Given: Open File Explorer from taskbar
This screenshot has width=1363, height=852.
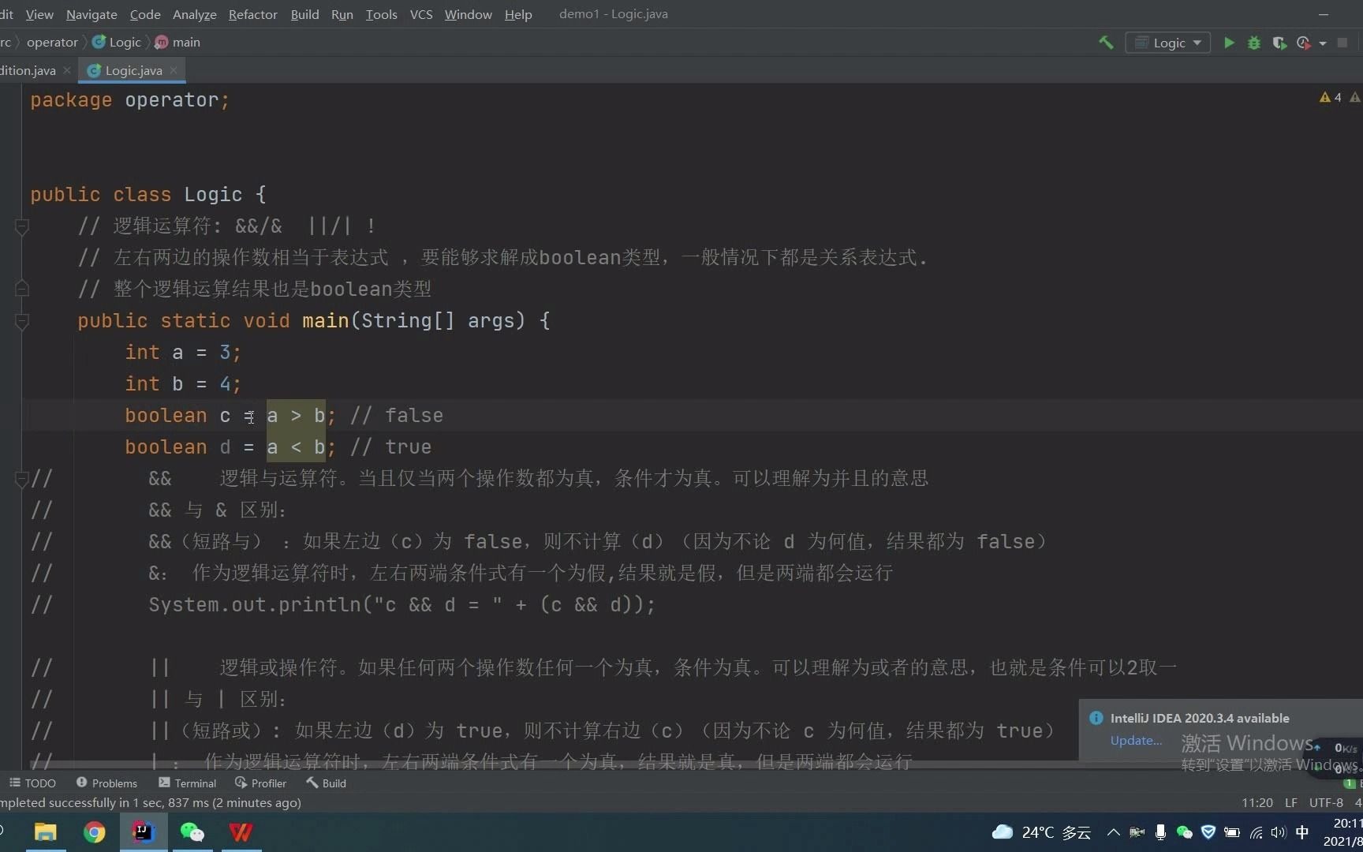Looking at the screenshot, I should (46, 832).
